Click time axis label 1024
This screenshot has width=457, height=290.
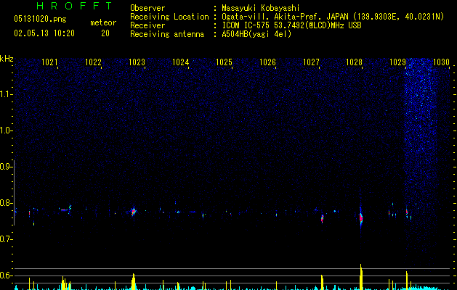tap(180, 62)
